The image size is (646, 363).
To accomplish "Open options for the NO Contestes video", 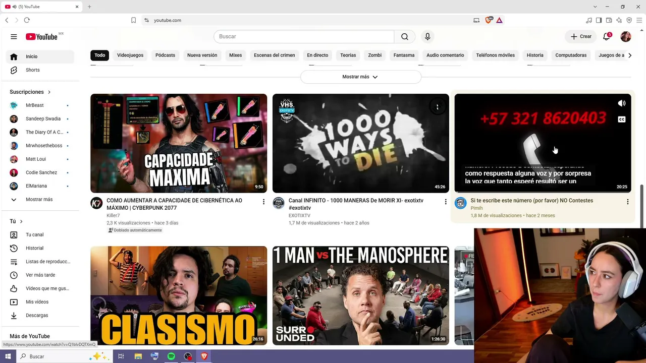I will tap(627, 202).
